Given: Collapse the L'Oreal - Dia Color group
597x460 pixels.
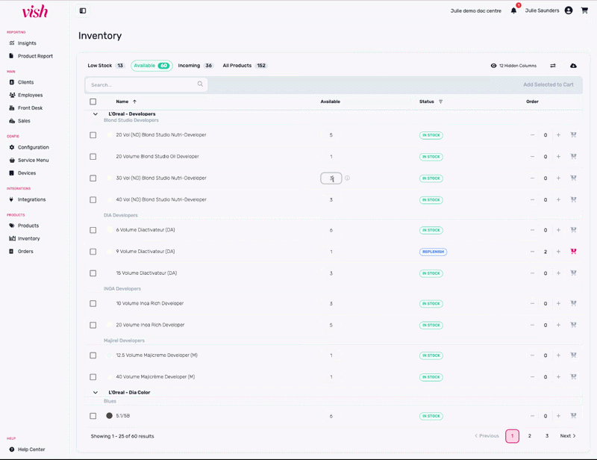Looking at the screenshot, I should [96, 392].
